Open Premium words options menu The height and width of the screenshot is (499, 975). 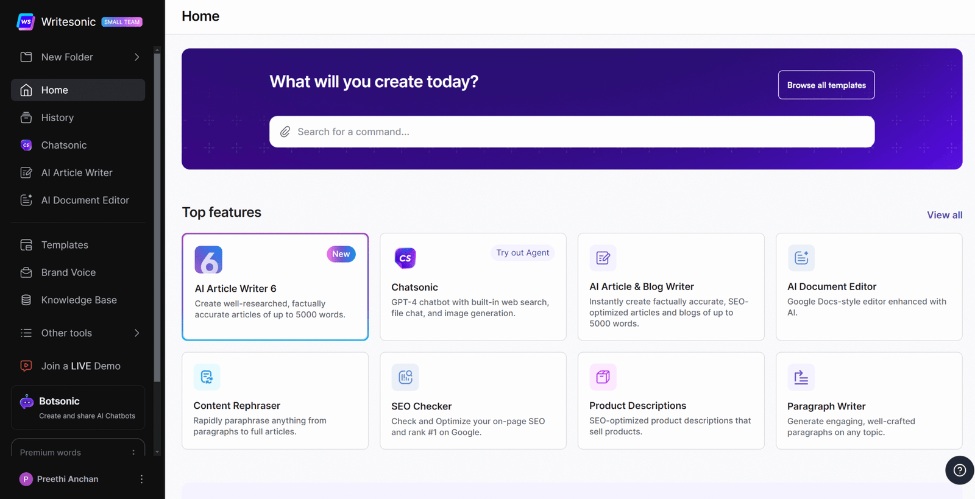pyautogui.click(x=133, y=452)
